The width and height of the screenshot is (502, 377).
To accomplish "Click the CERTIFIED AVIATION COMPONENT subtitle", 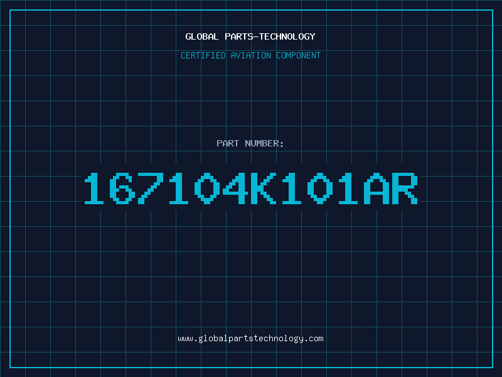I will [x=250, y=55].
